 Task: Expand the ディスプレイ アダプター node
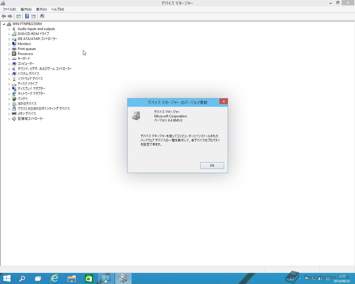(9, 89)
